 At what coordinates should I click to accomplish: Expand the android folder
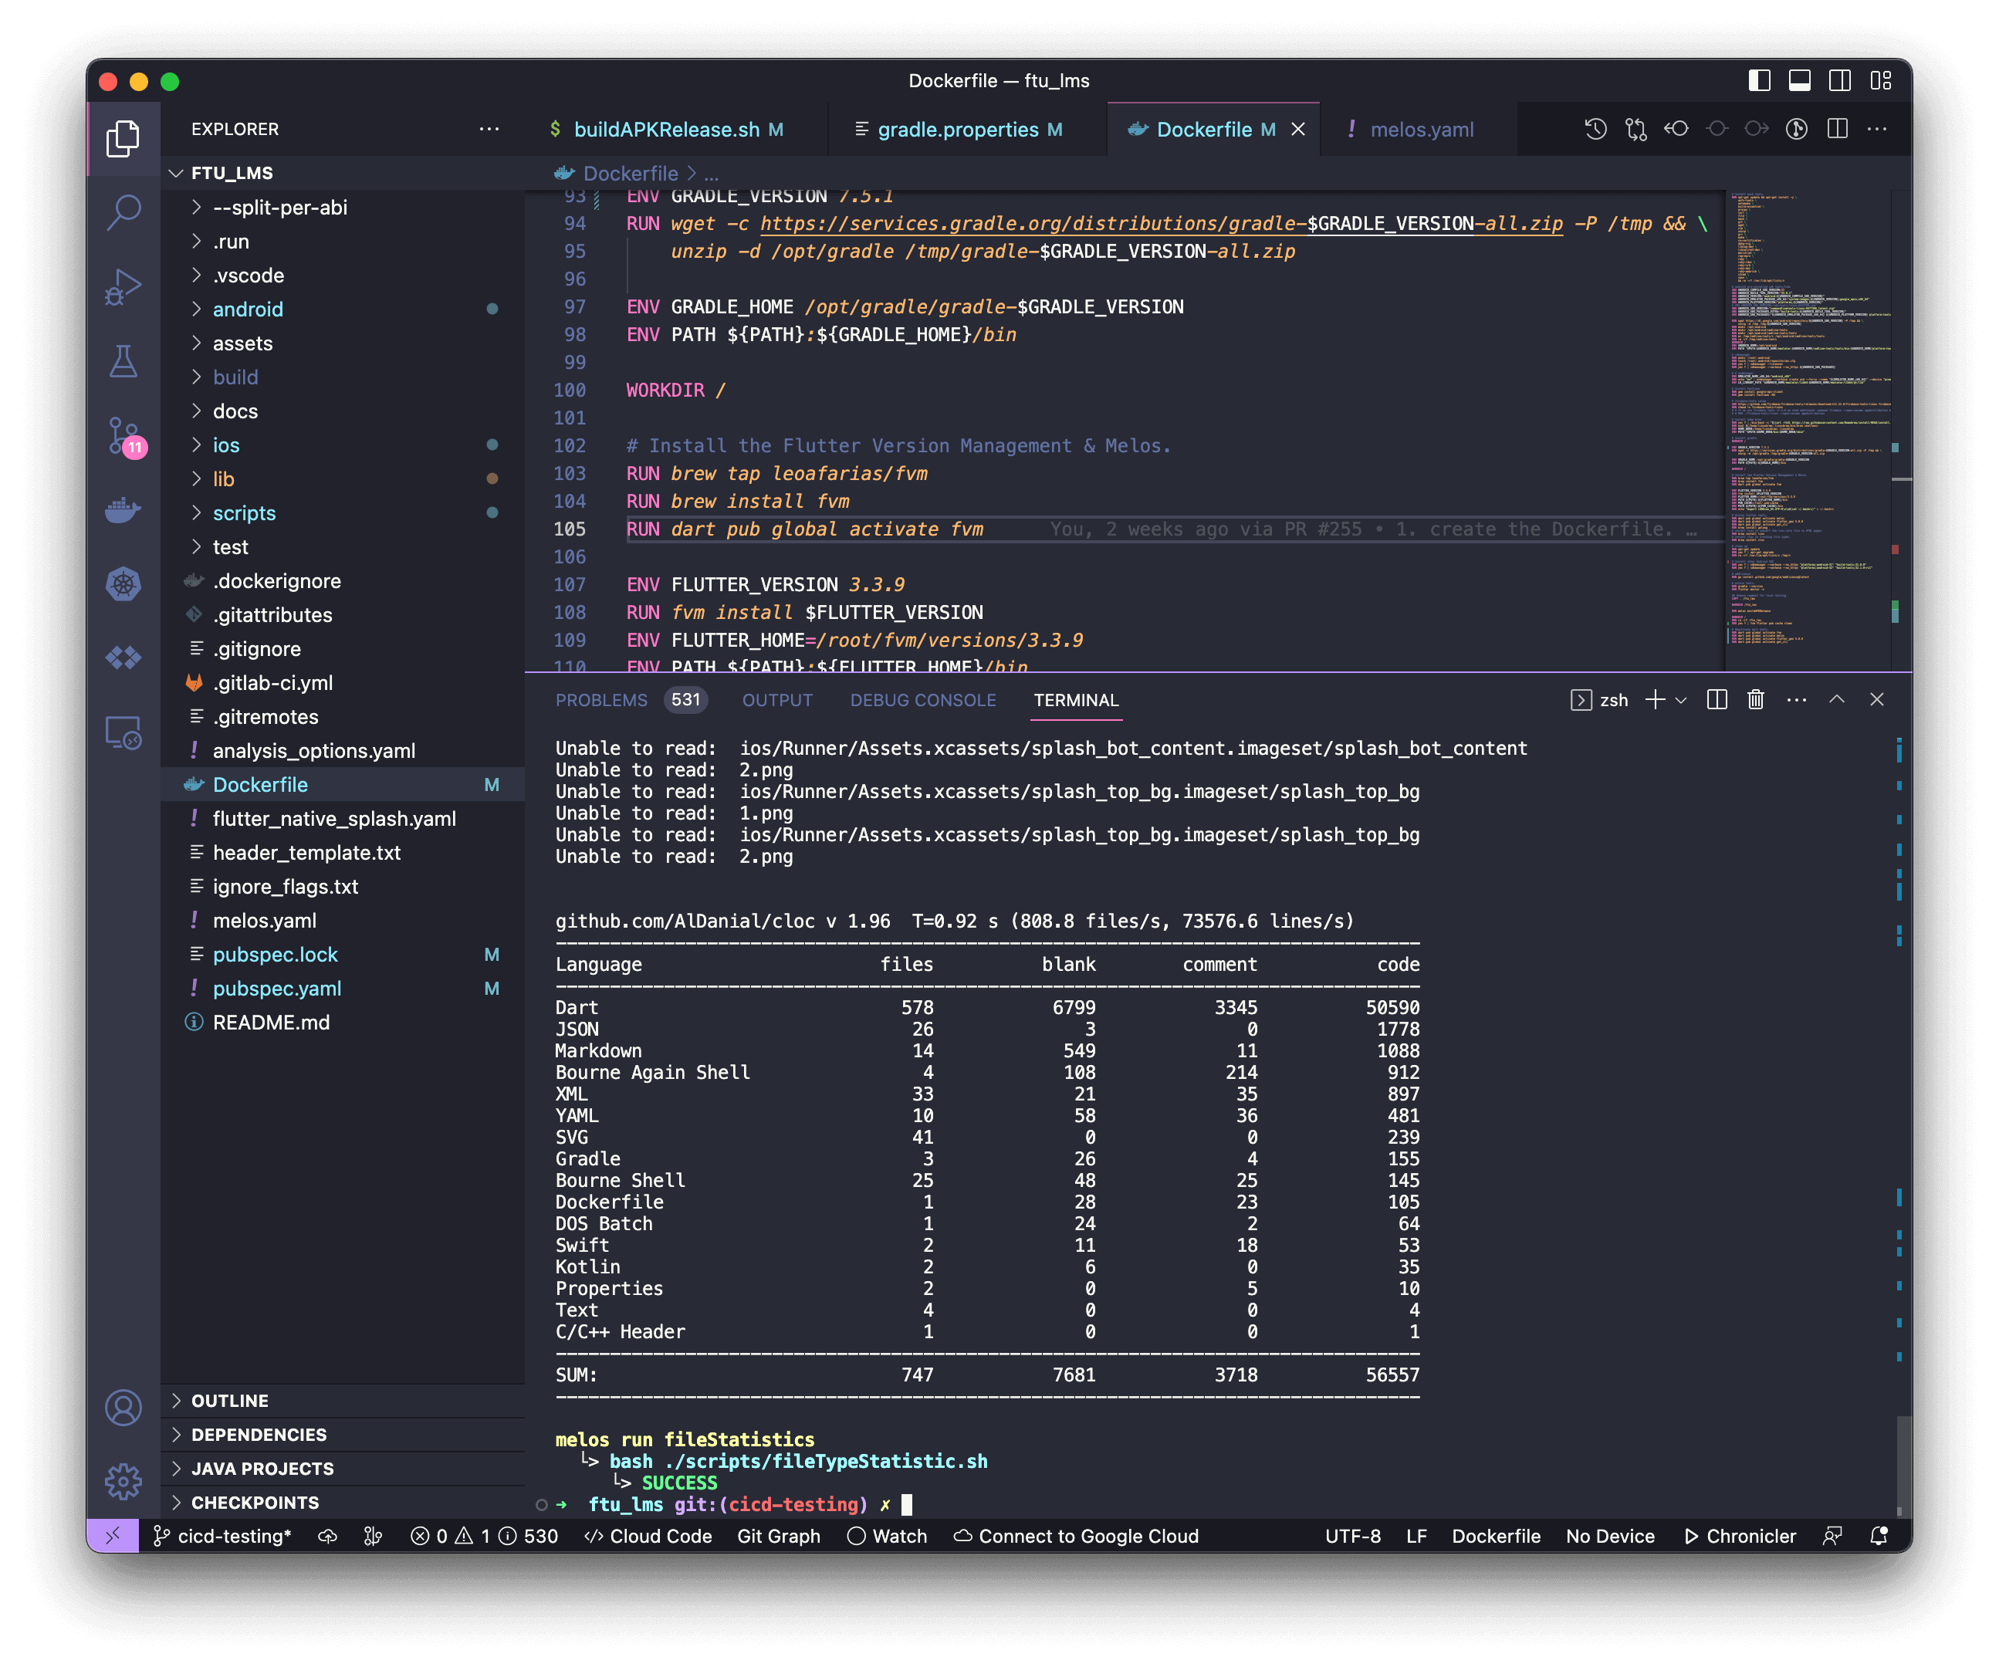248,309
